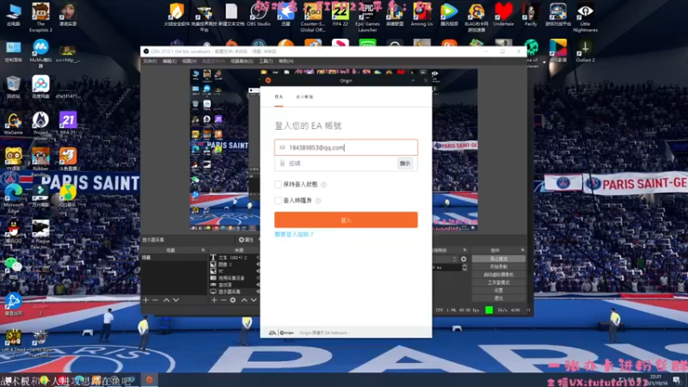Launch Among Us from desktop
The width and height of the screenshot is (688, 387).
click(421, 15)
